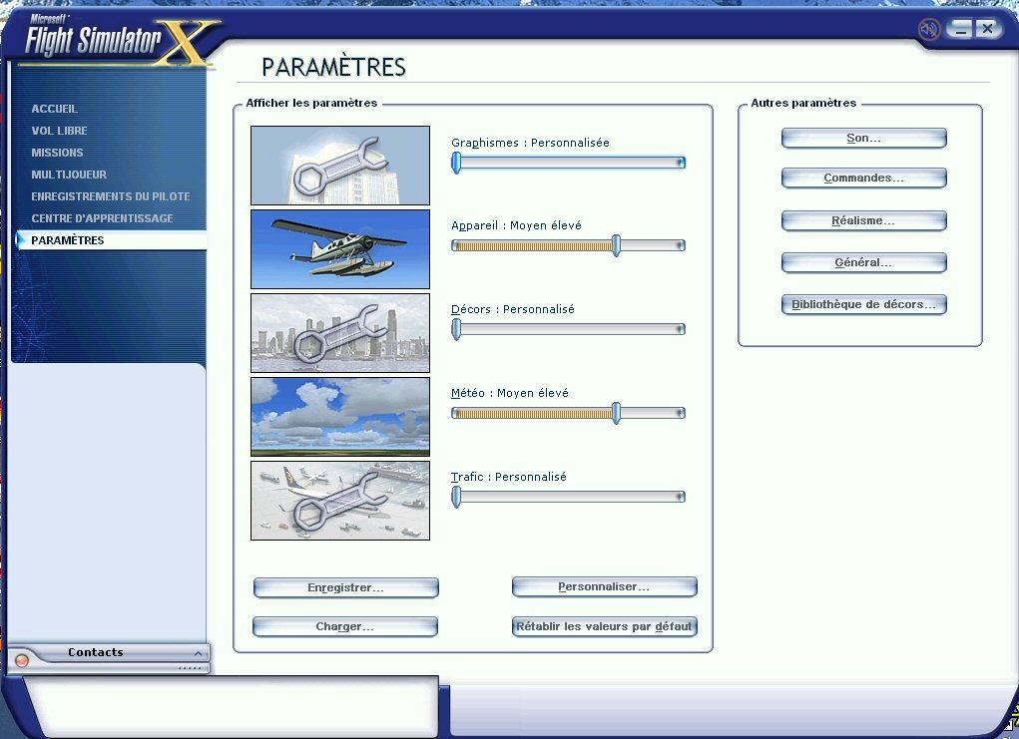Click the 'Appareil : Moyen élevé' label
The height and width of the screenshot is (739, 1019).
tap(517, 226)
